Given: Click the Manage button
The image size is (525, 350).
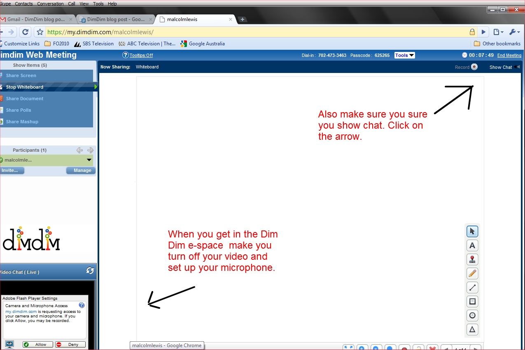Looking at the screenshot, I should [81, 170].
